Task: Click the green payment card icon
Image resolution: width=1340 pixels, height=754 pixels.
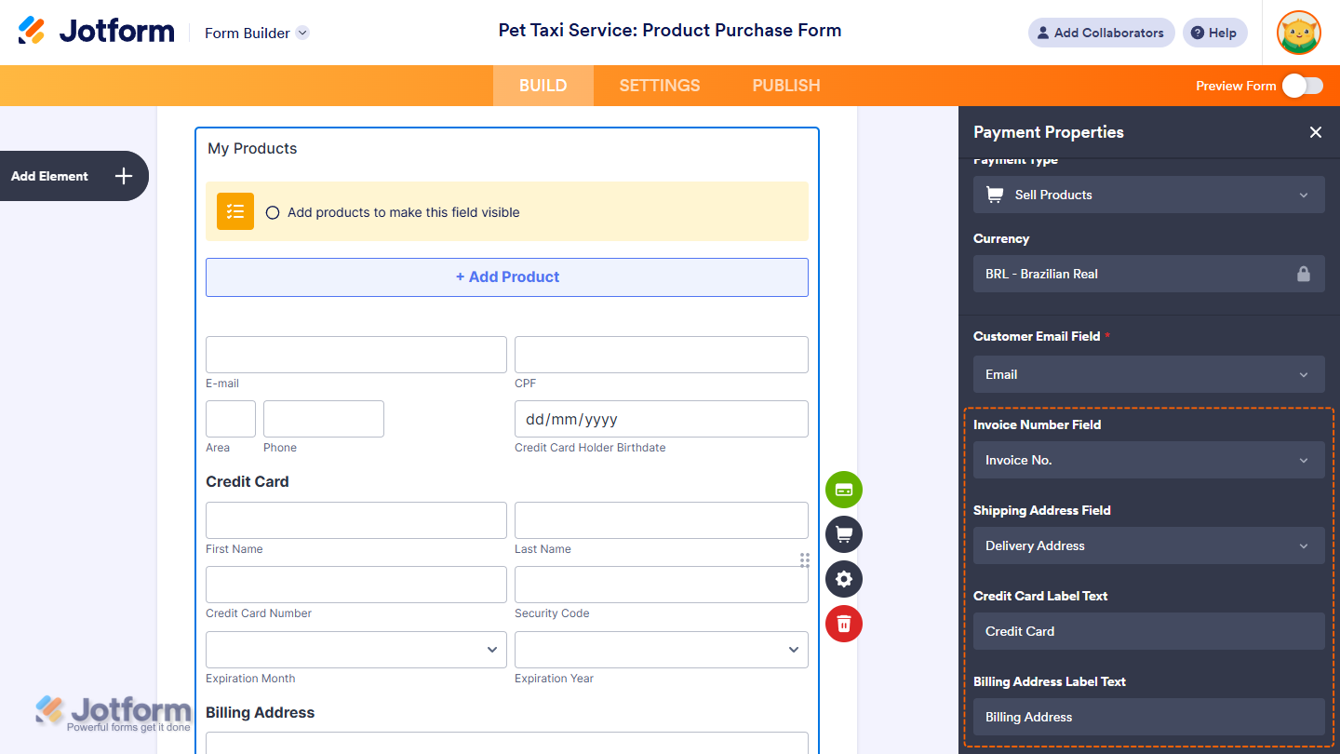Action: pos(844,490)
